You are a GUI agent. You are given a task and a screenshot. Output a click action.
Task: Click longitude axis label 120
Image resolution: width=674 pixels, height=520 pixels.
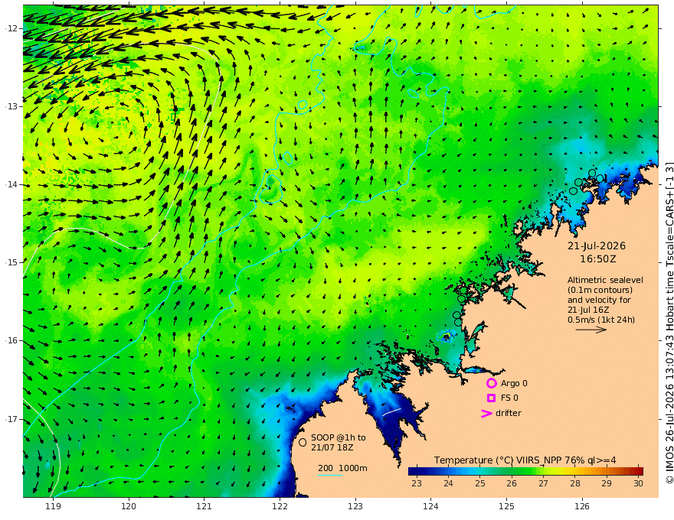129,507
